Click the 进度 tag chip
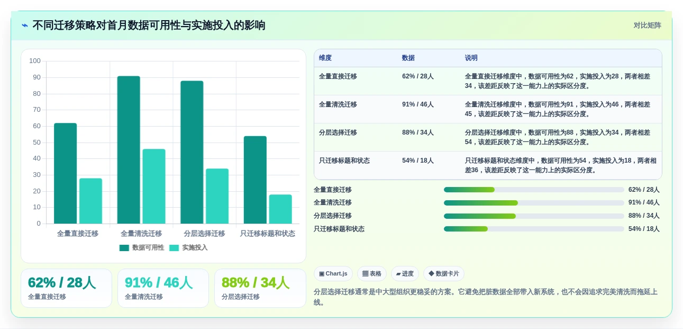Viewport: 683px width, 329px height. (405, 274)
